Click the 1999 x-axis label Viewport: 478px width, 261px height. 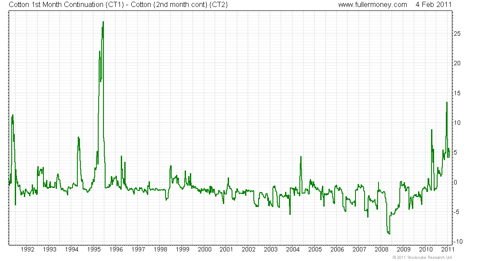point(183,249)
